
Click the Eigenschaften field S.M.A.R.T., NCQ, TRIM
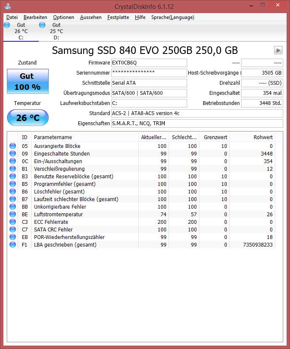[197, 123]
